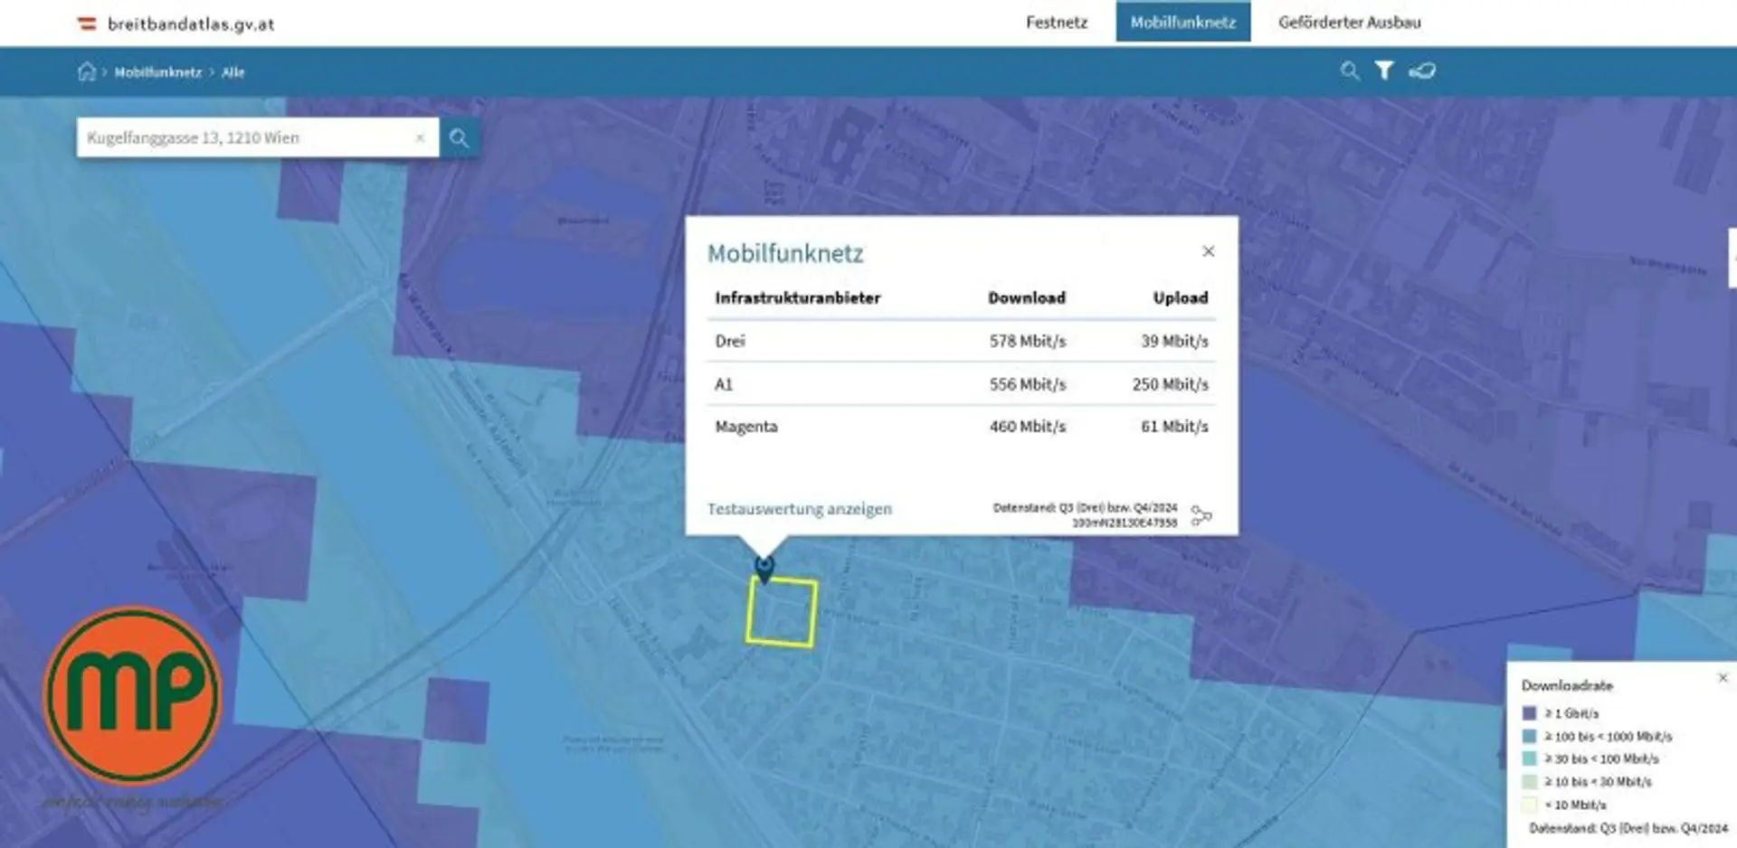This screenshot has width=1737, height=848.
Task: Click the yellow highlighted grid cell
Action: tap(782, 612)
